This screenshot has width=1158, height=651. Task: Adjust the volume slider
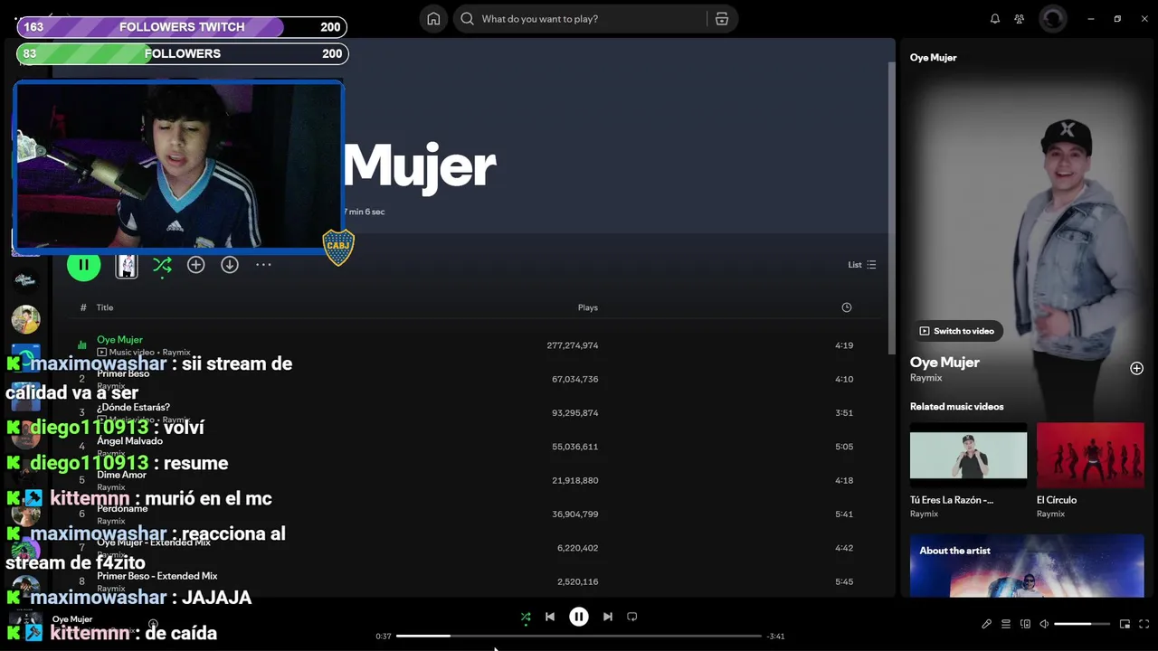[x=1082, y=624]
